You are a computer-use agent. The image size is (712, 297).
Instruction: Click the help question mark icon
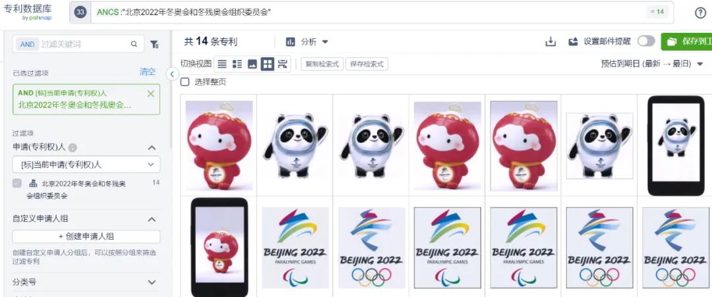click(x=700, y=13)
